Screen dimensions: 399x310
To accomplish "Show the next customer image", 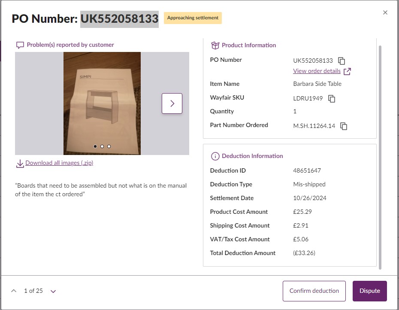I will (172, 103).
